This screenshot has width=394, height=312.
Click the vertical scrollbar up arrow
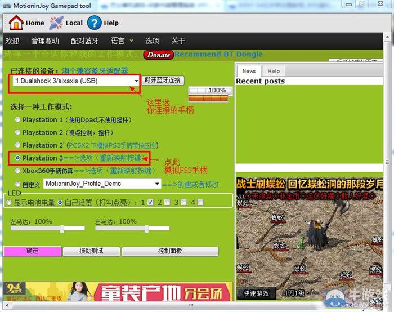388,38
